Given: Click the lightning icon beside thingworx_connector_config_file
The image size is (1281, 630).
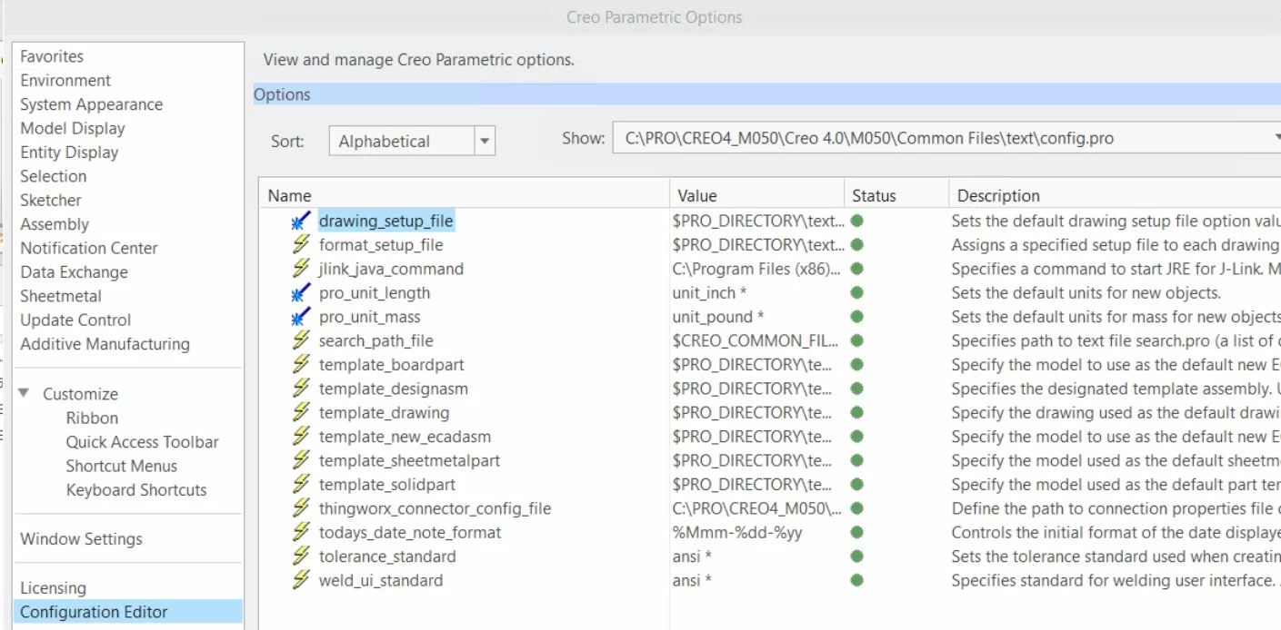Looking at the screenshot, I should click(301, 508).
